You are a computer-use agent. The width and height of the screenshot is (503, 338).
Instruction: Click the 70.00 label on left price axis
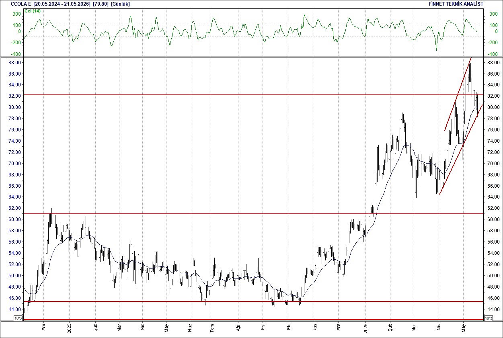(14, 164)
